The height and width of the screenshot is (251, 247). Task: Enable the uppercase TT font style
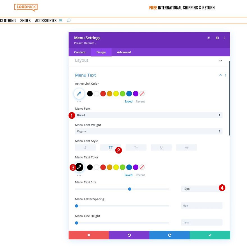[111, 147]
